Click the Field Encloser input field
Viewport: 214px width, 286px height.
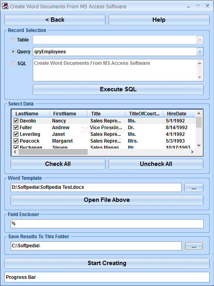107,224
